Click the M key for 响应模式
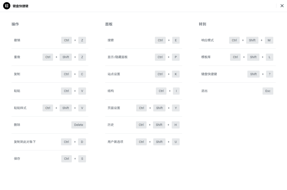This screenshot has height=190, width=287. click(269, 40)
